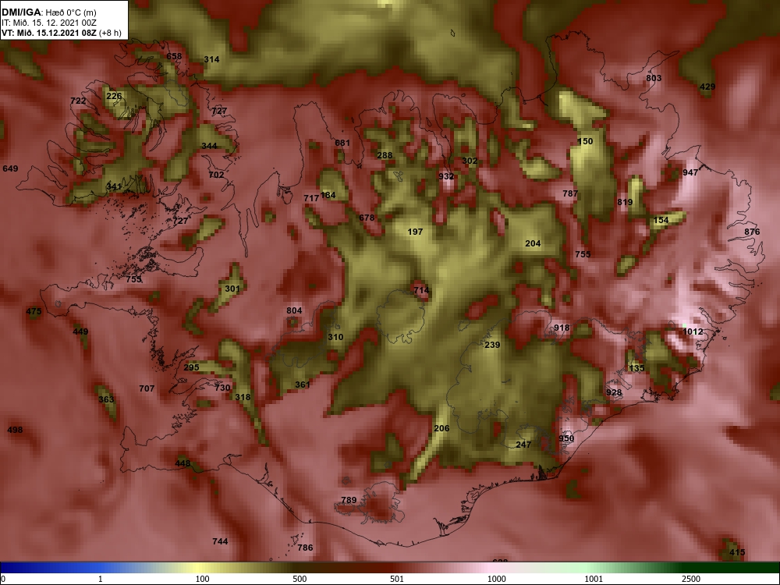
Task: Click the 475 value label
Action: 34,311
